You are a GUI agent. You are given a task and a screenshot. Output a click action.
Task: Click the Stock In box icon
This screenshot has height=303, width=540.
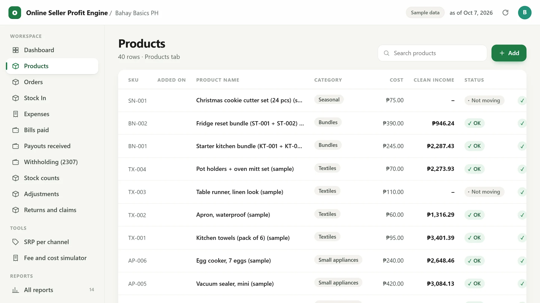16,98
